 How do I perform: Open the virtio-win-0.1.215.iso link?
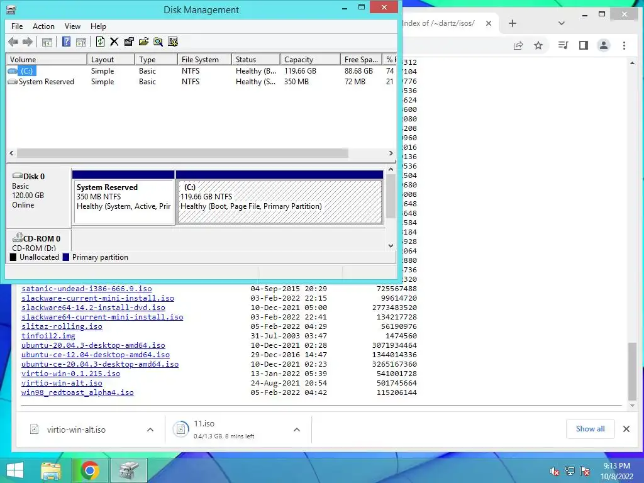(70, 374)
